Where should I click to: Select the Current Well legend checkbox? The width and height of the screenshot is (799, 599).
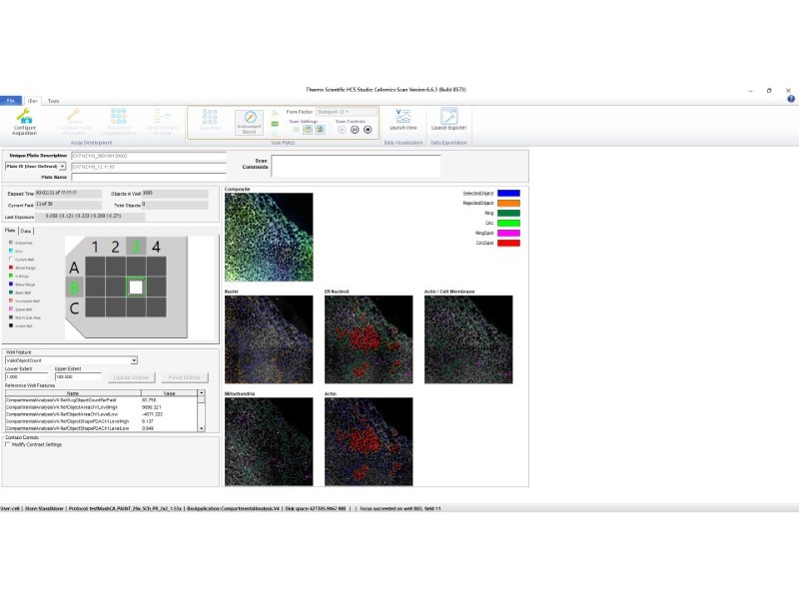[x=11, y=259]
